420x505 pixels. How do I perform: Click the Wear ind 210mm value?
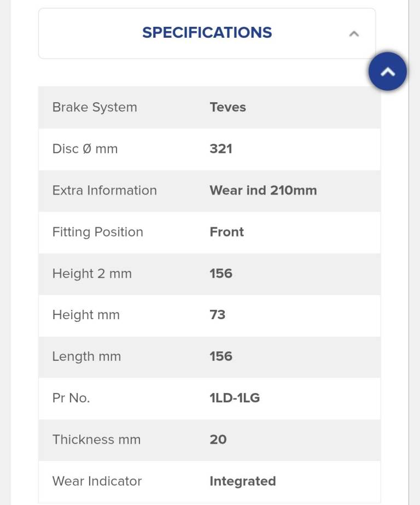click(x=263, y=190)
